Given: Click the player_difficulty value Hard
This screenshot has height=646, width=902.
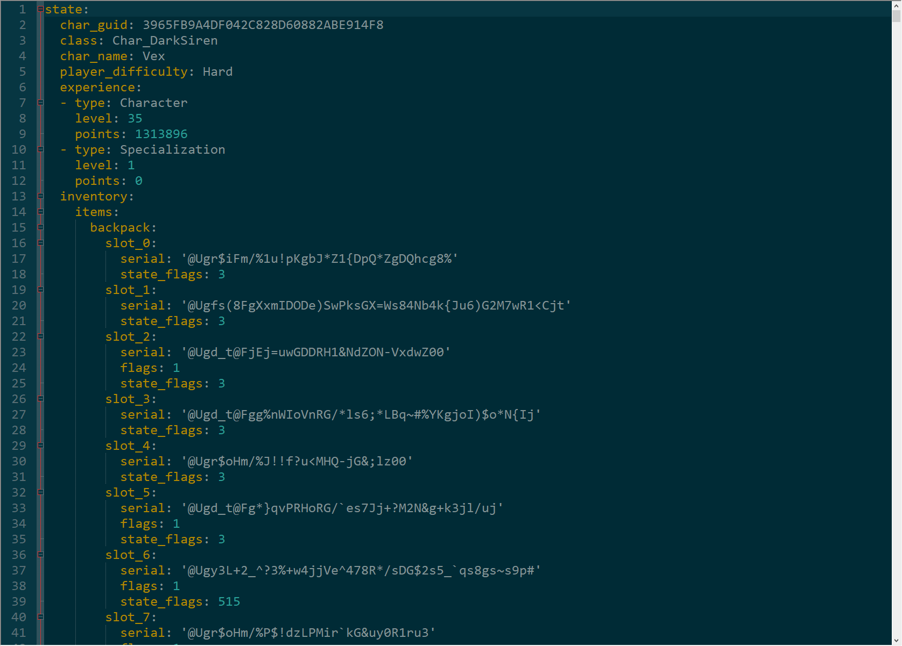Looking at the screenshot, I should (x=218, y=71).
